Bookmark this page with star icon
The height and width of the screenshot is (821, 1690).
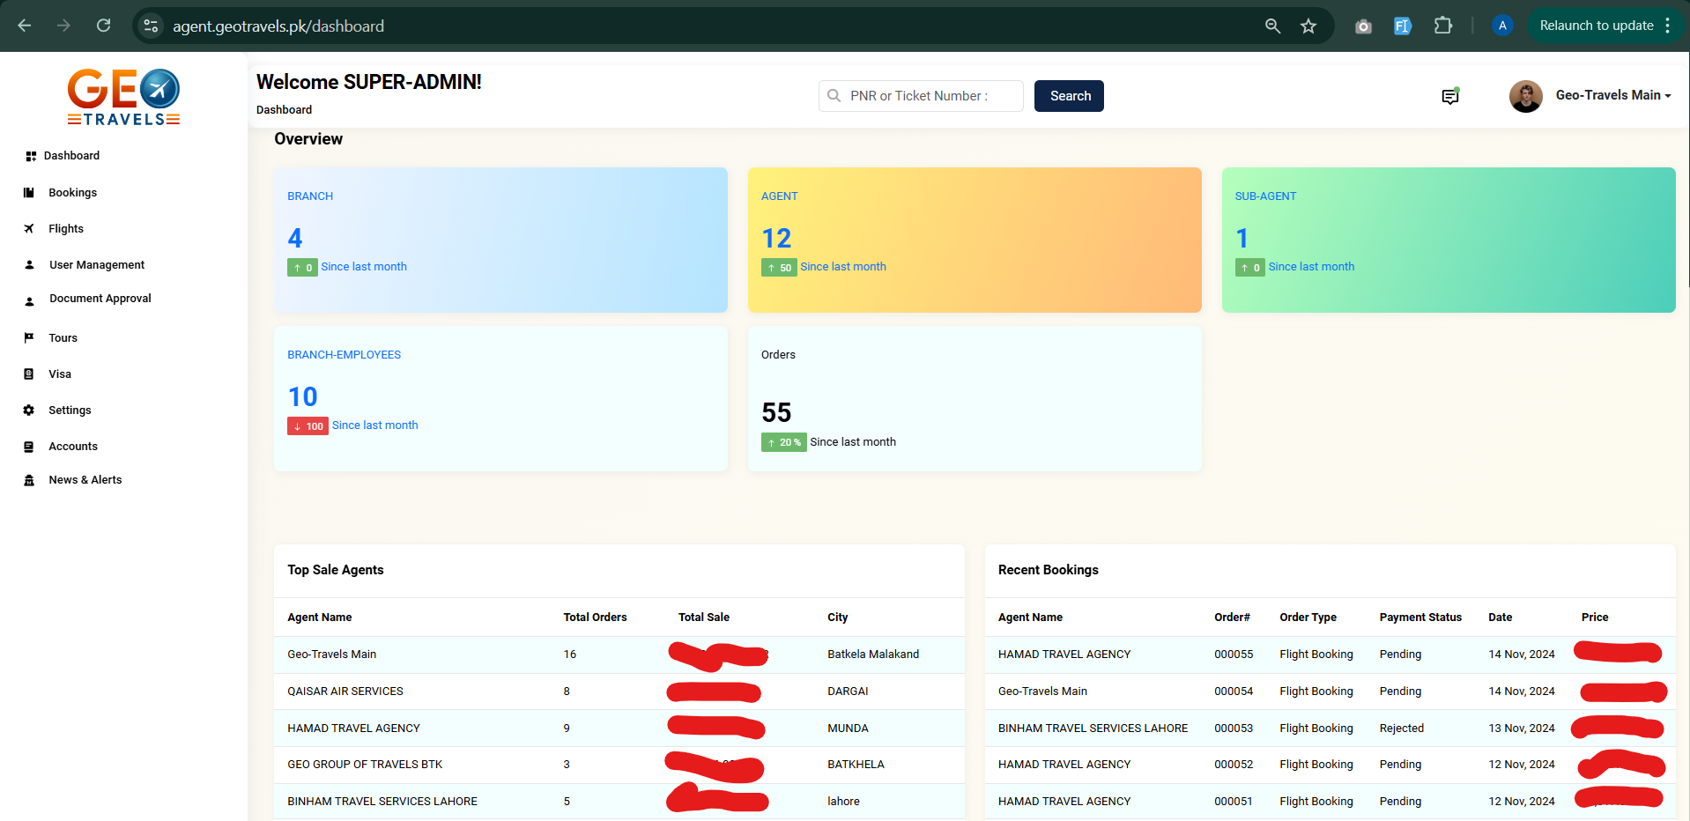(x=1308, y=26)
